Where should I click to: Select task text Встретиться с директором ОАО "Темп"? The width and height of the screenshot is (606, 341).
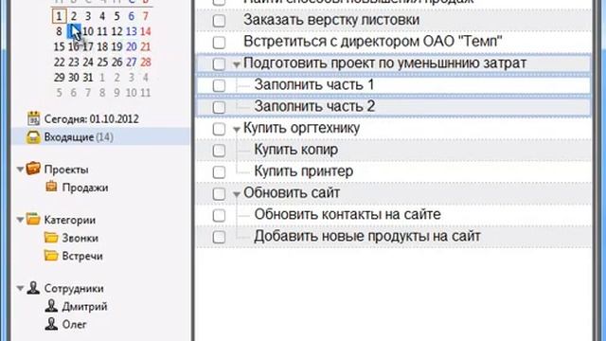(372, 41)
